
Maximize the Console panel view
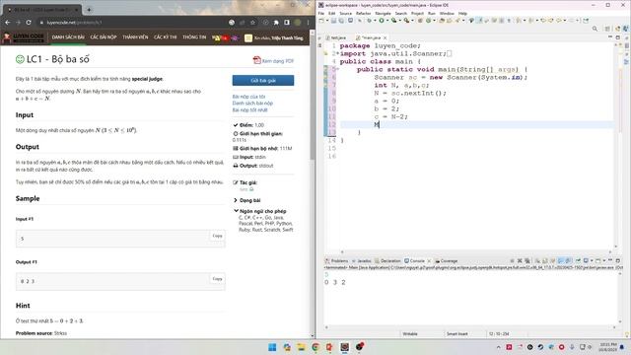pyautogui.click(x=618, y=260)
